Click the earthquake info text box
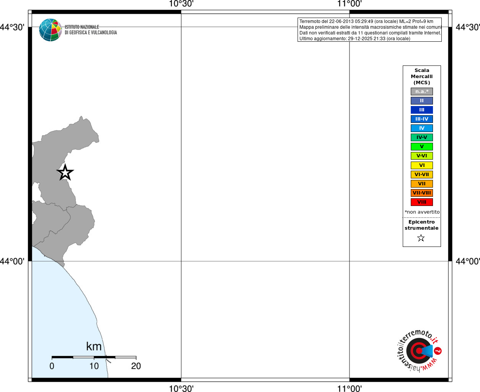This screenshot has height=392, width=480. tap(369, 30)
